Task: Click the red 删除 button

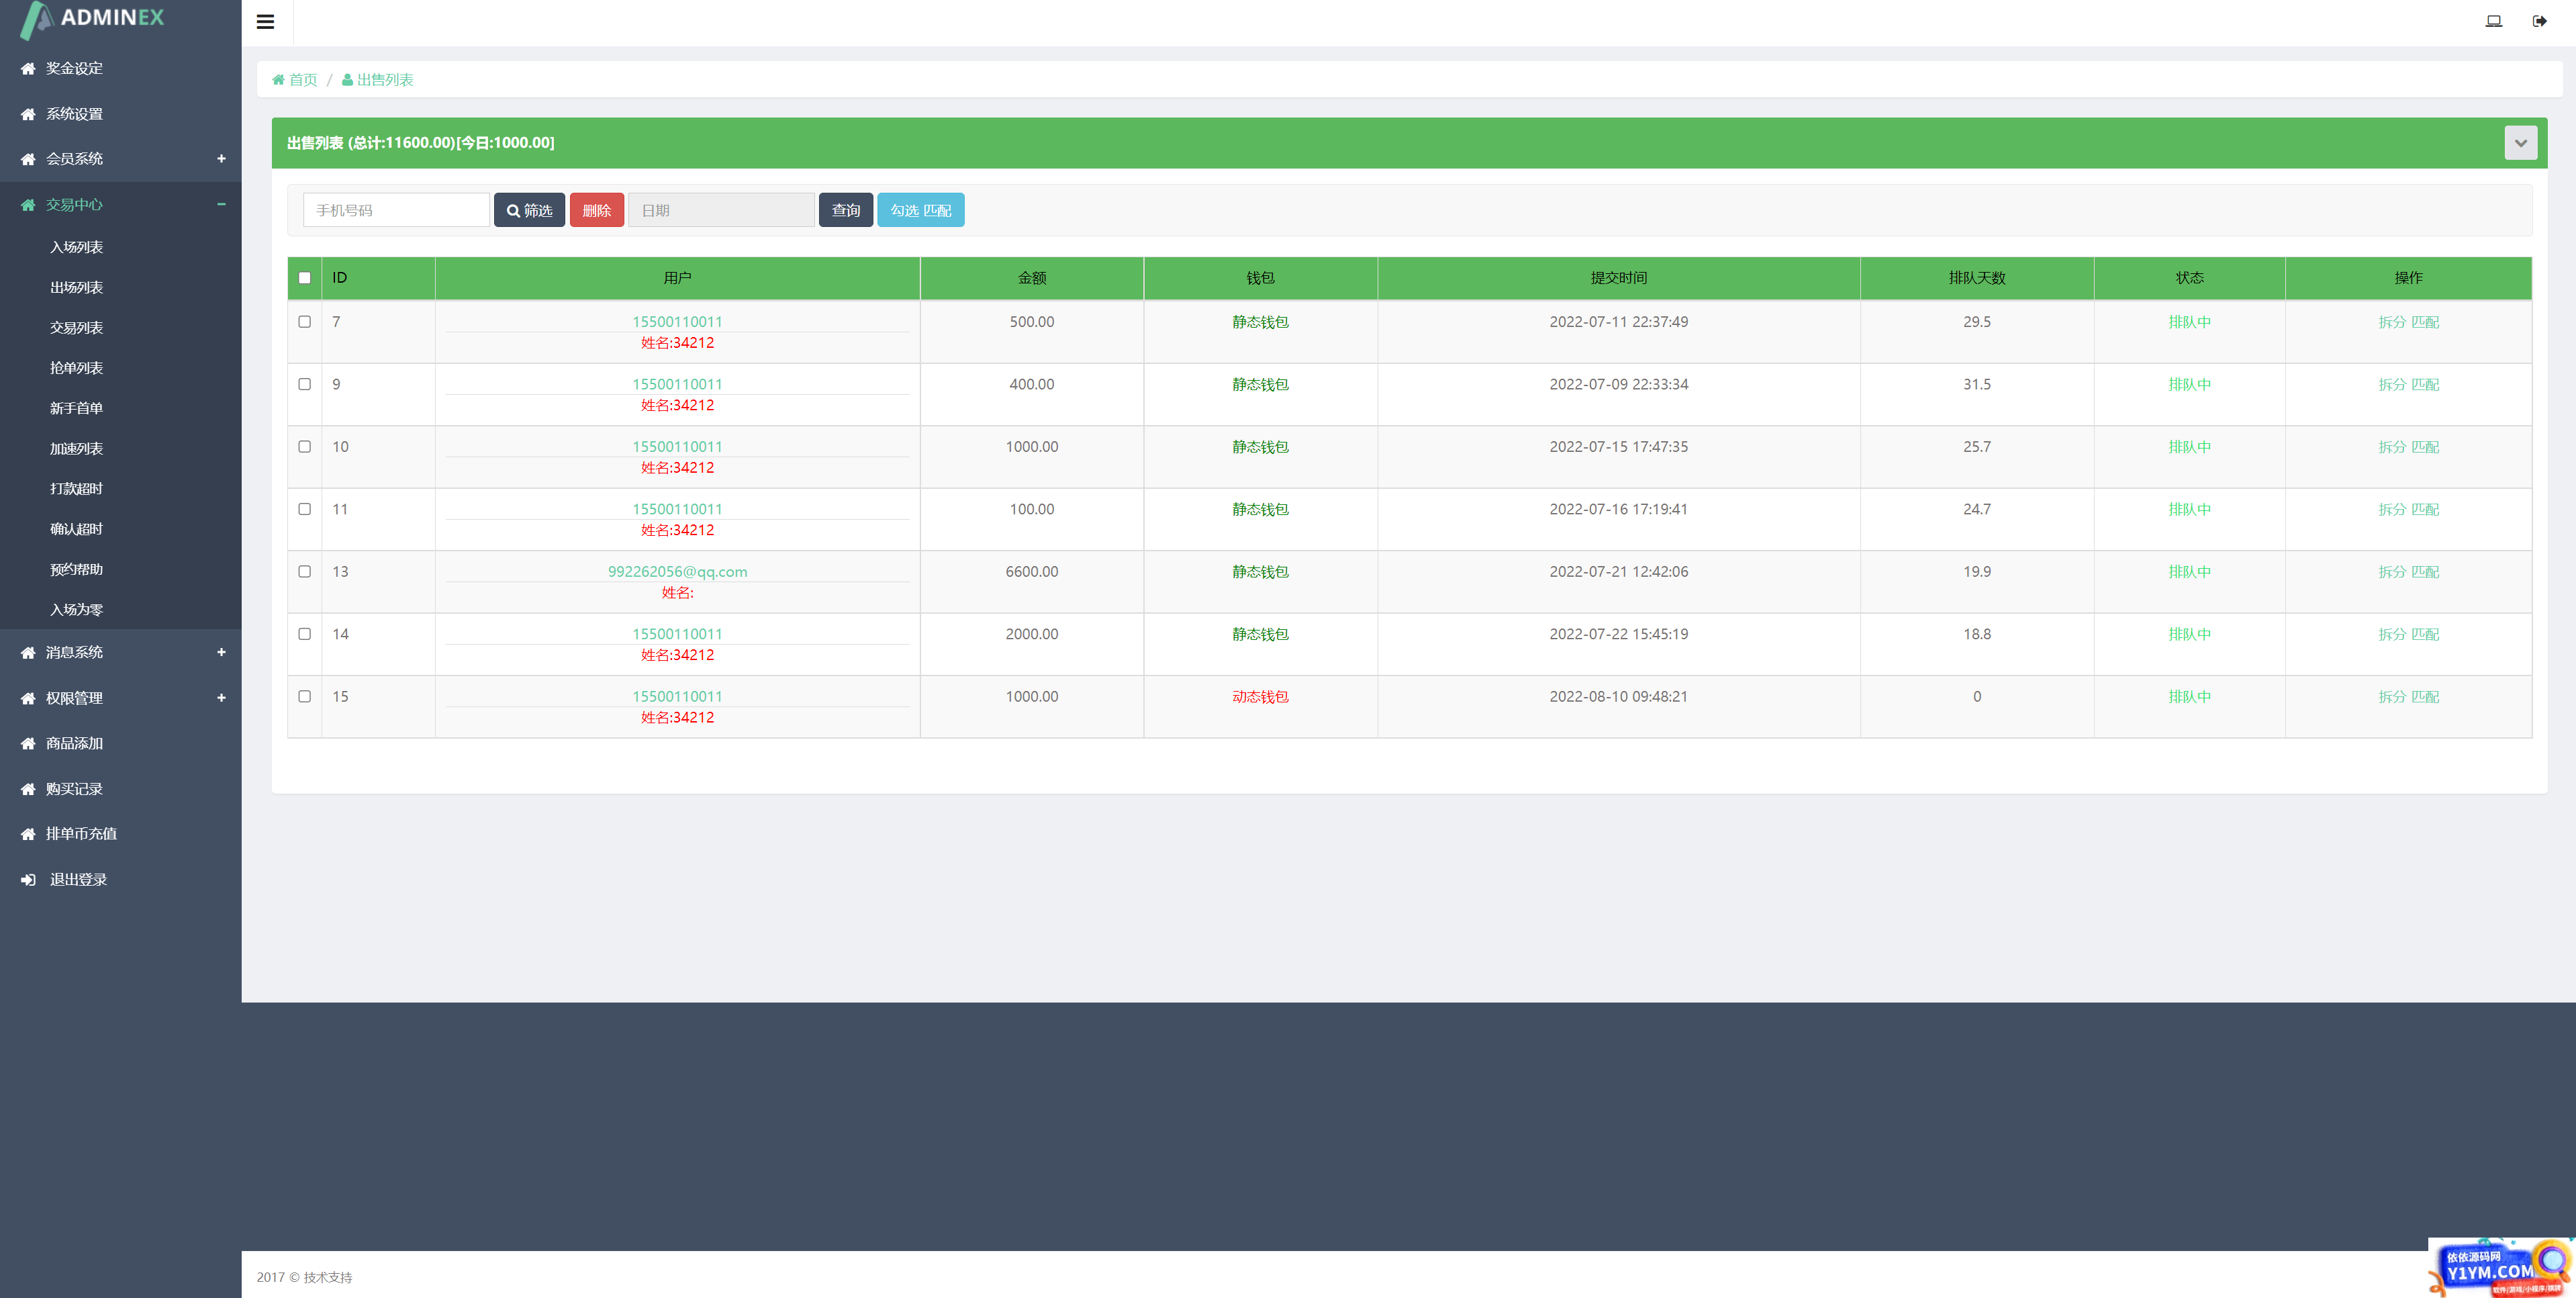Action: coord(596,210)
